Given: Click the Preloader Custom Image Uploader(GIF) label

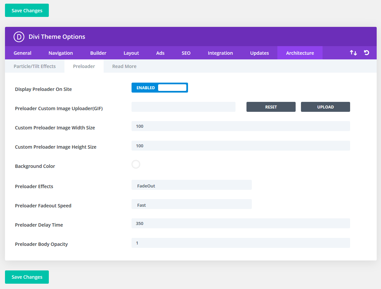Looking at the screenshot, I should pyautogui.click(x=59, y=108).
